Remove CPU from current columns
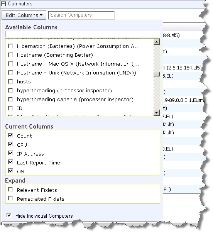This screenshot has height=232, width=213. tap(10, 144)
